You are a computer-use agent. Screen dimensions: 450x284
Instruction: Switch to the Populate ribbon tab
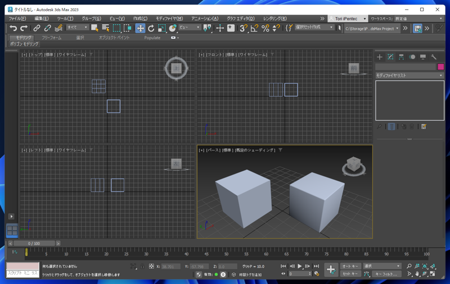[152, 38]
